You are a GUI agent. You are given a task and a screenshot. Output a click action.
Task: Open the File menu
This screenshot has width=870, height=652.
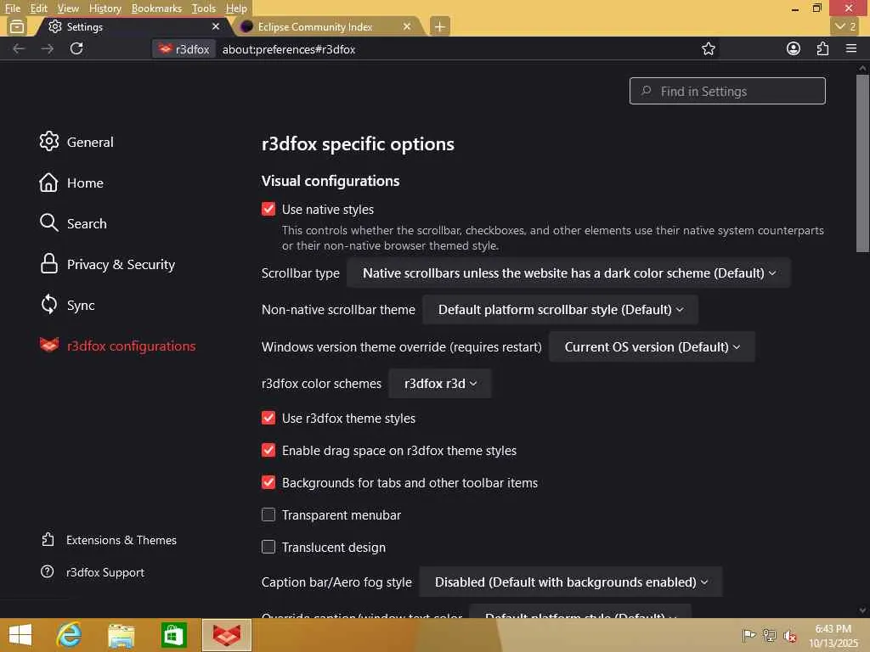12,8
